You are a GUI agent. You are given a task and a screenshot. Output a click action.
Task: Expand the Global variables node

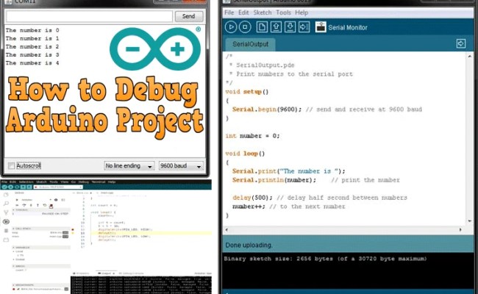pos(13,259)
